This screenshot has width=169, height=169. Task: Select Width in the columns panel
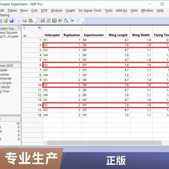click(5, 87)
